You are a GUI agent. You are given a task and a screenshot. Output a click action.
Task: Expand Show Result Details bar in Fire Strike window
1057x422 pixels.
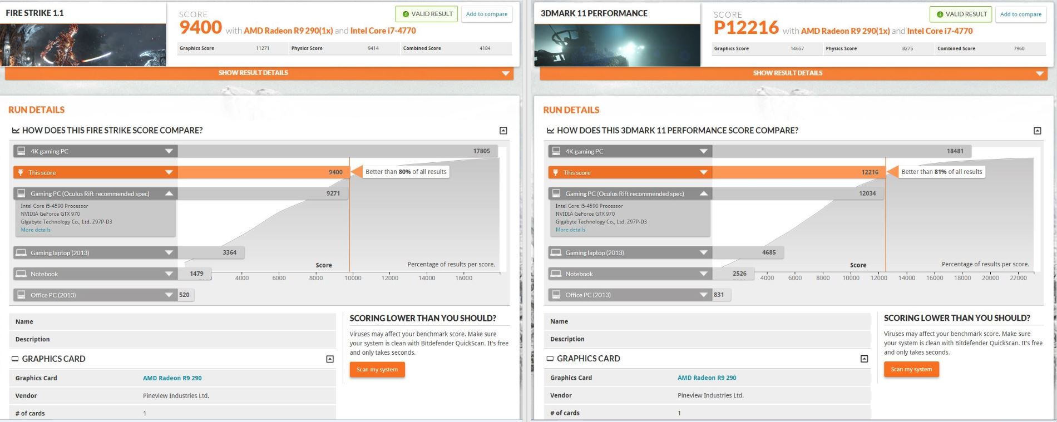pos(259,73)
